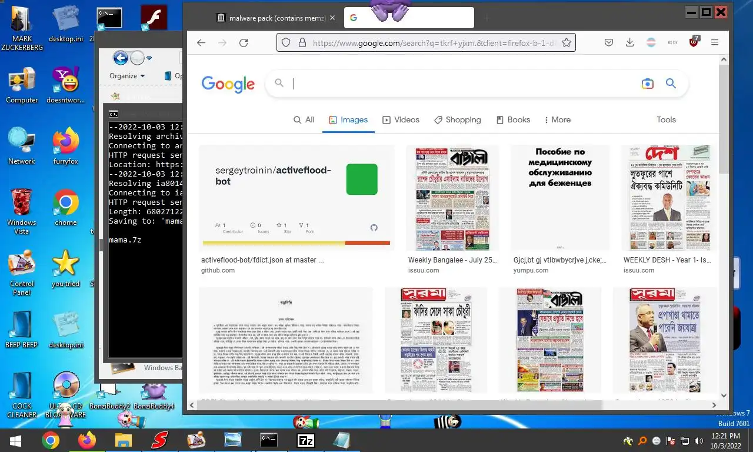This screenshot has width=753, height=452.
Task: Open uBlock extension icon with badge 7
Action: tap(694, 42)
